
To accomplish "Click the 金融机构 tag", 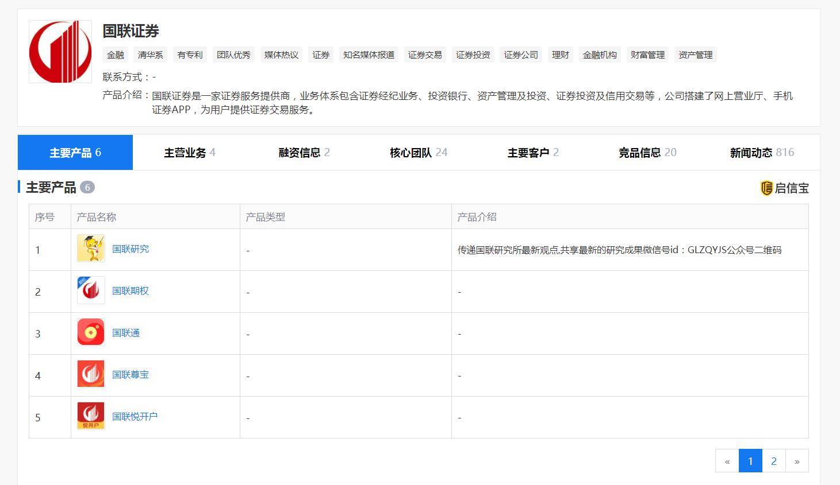I will [600, 55].
